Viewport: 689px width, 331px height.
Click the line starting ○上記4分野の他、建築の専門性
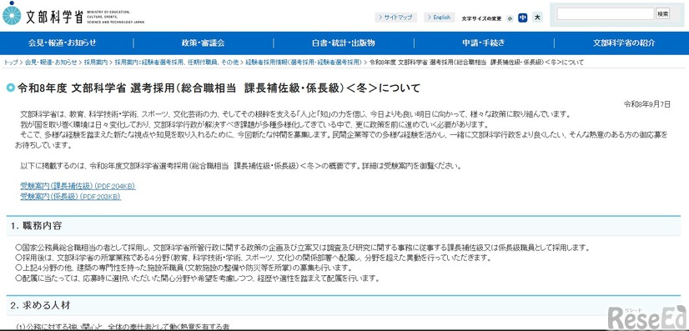184,268
